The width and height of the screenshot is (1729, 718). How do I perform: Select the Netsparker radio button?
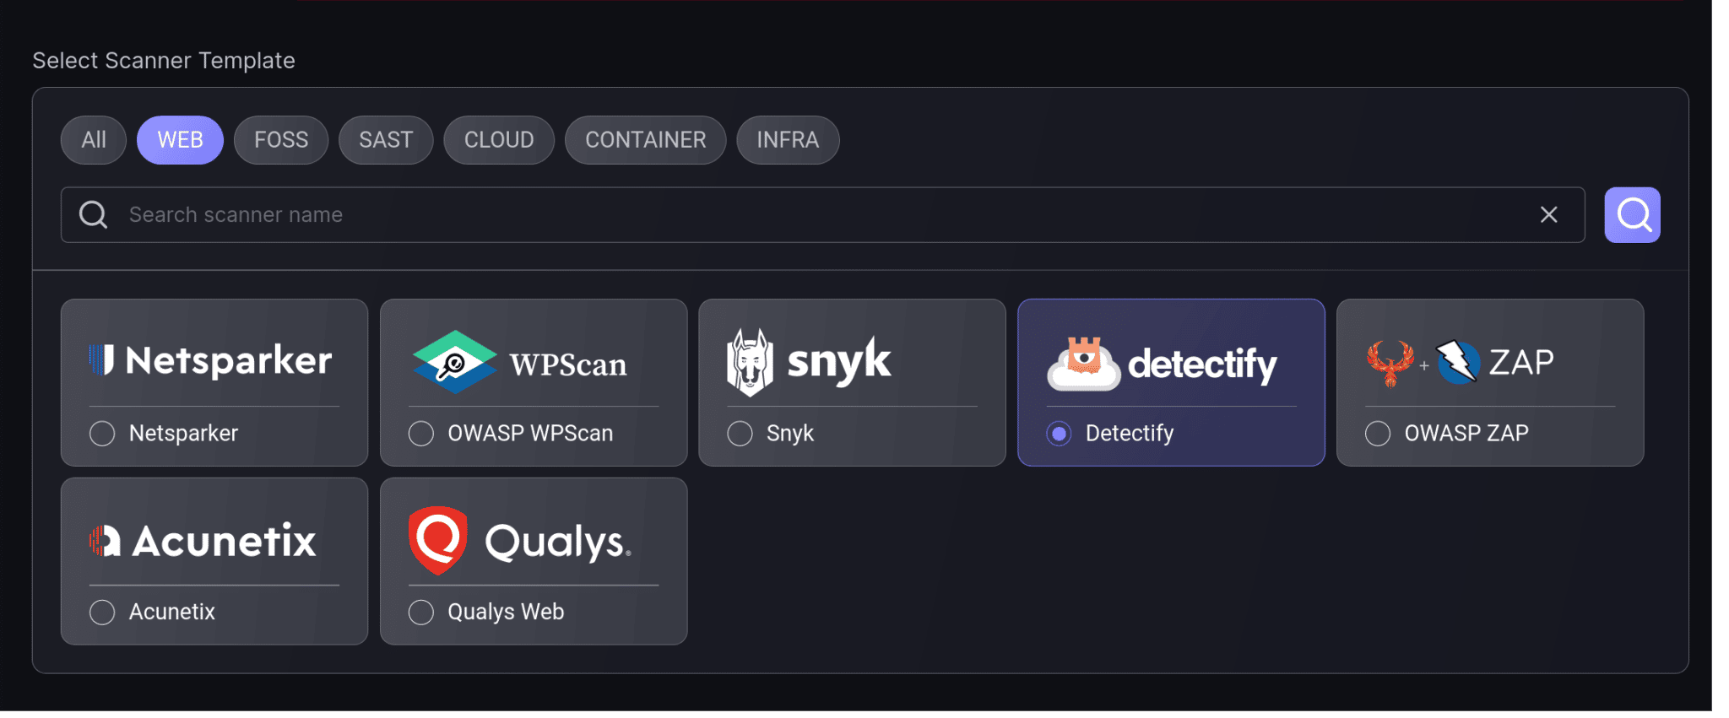pos(102,434)
